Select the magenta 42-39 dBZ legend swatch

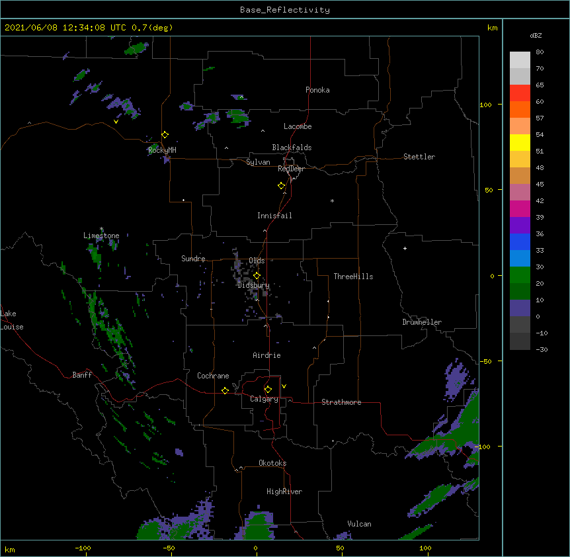coord(520,208)
